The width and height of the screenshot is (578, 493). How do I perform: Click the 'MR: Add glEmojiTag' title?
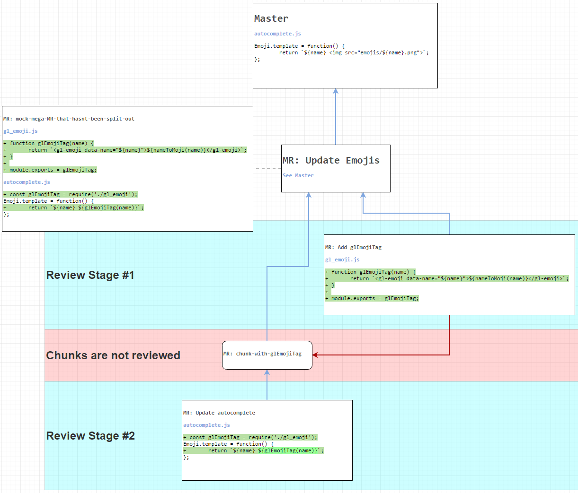click(x=353, y=248)
